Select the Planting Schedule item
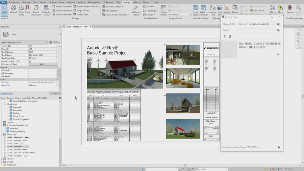 point(18,131)
